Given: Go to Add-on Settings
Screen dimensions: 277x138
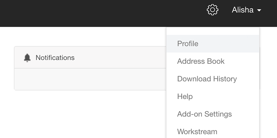Looking at the screenshot, I should 213,114.
